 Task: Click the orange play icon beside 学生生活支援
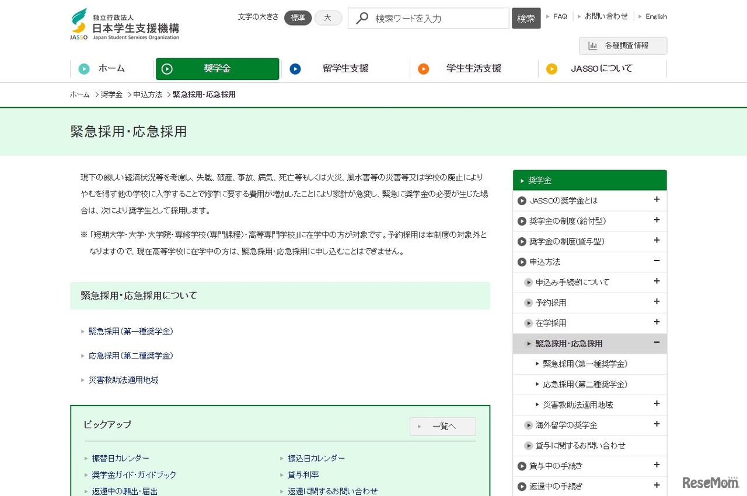[x=423, y=69]
